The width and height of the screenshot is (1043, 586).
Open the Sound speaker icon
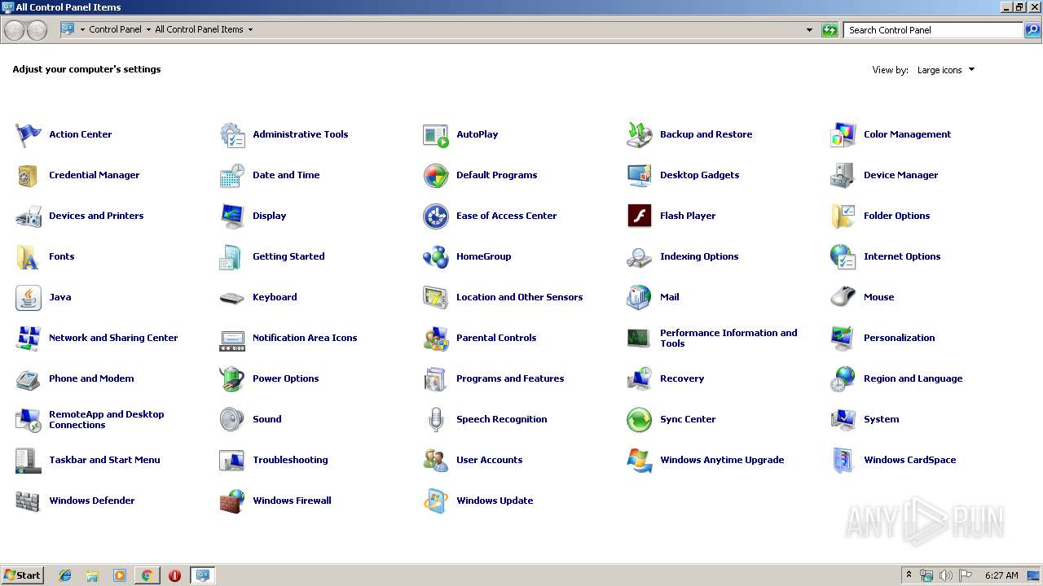232,419
